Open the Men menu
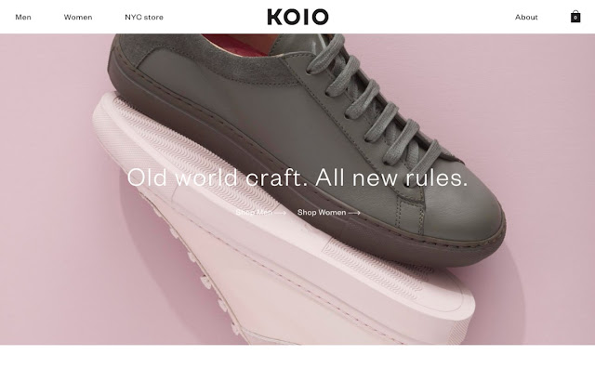This screenshot has width=595, height=368. [x=23, y=17]
